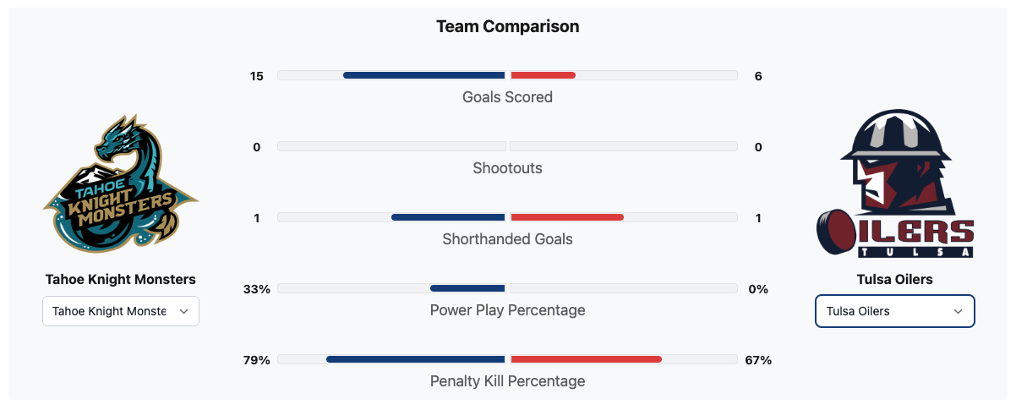Click the red Shorthanded Goals bar
1016x410 pixels.
point(567,217)
